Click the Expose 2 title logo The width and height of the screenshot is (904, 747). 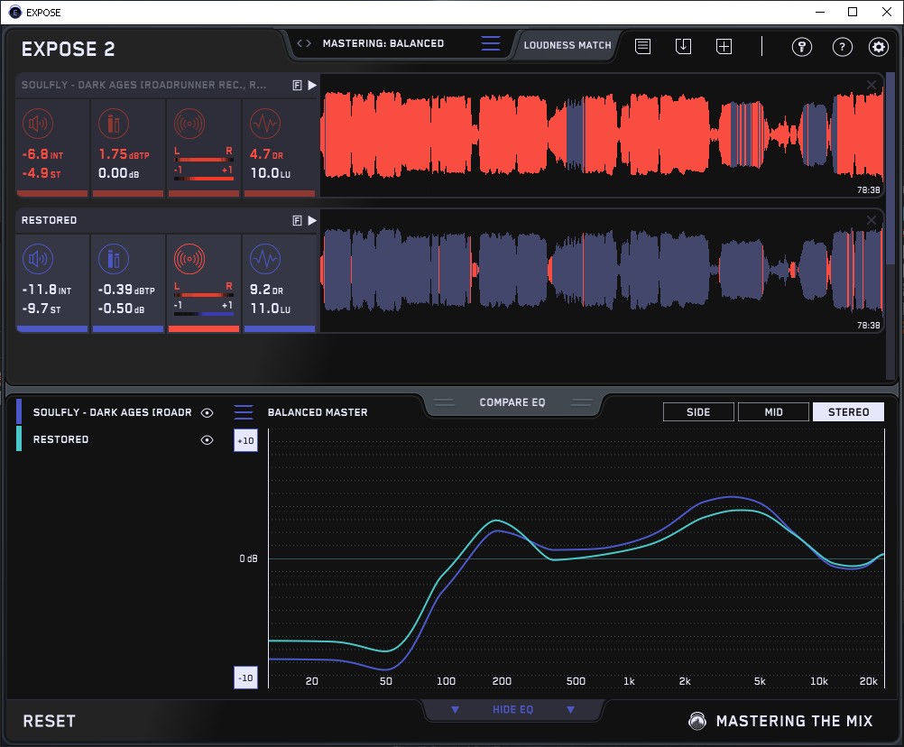click(68, 49)
